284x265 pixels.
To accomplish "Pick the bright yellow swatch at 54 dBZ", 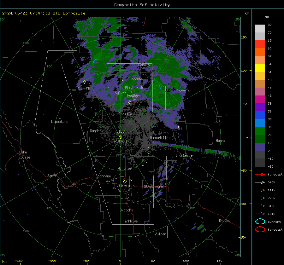I will 260,68.
